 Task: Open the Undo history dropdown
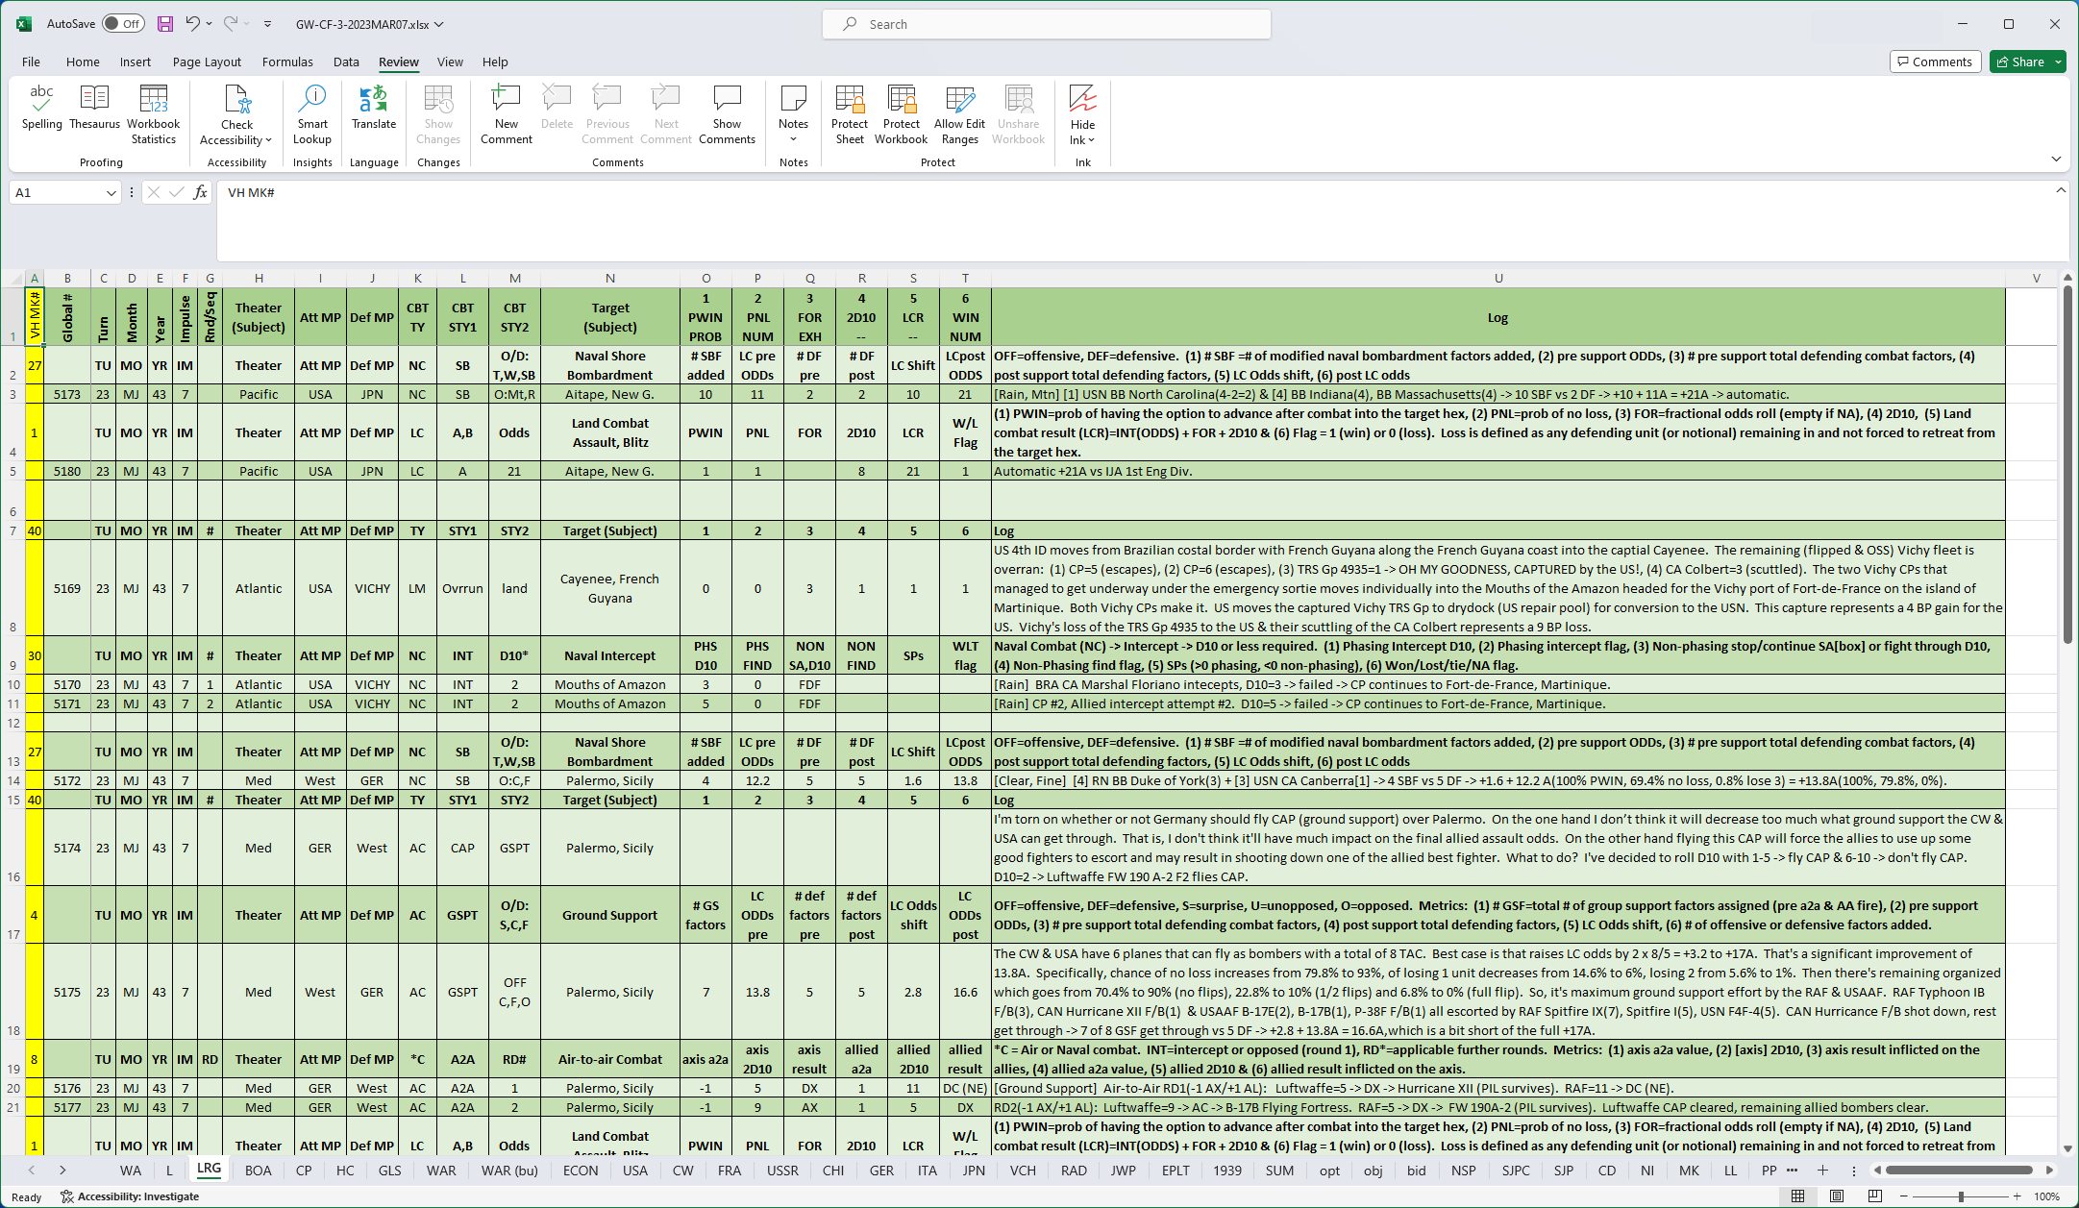point(210,24)
